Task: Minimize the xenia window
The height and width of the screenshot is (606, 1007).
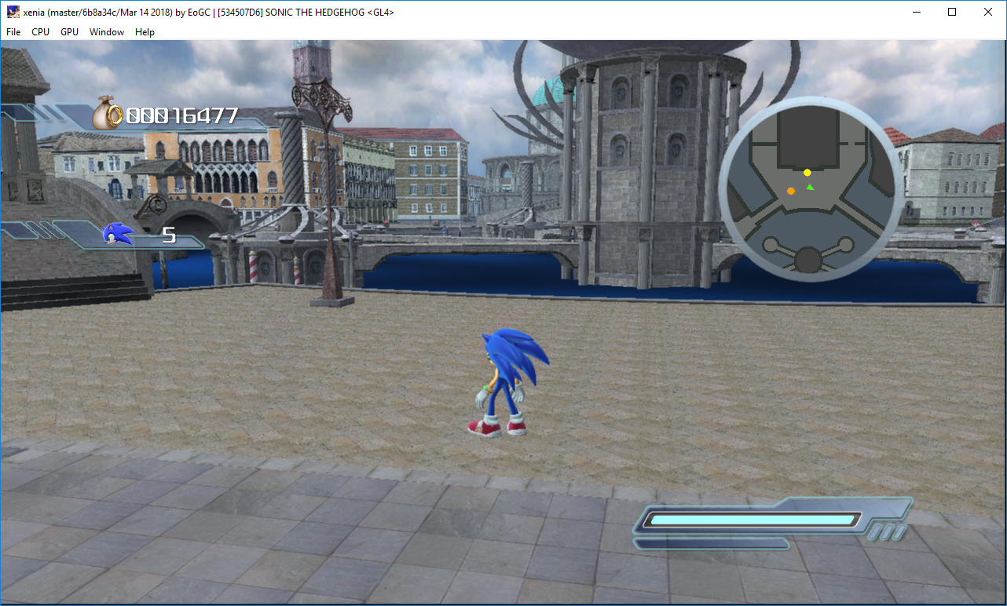Action: (916, 12)
